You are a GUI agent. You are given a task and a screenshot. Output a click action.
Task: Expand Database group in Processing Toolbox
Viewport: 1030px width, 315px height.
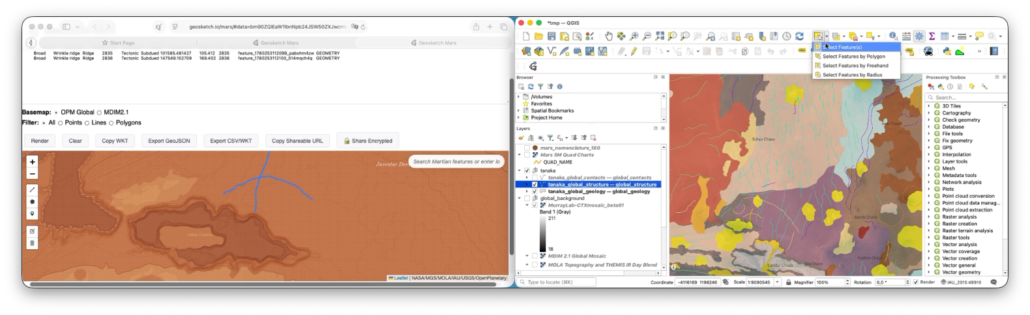click(x=929, y=127)
